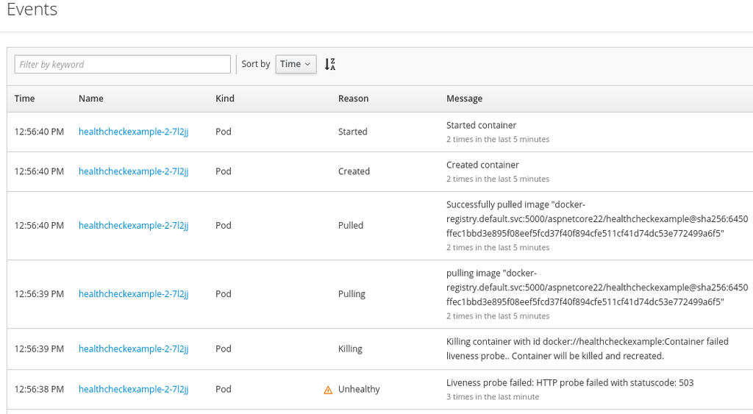Click the Message column header
The height and width of the screenshot is (414, 753).
coord(464,99)
